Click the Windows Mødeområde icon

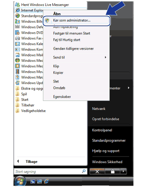pyautogui.click(x=17, y=77)
